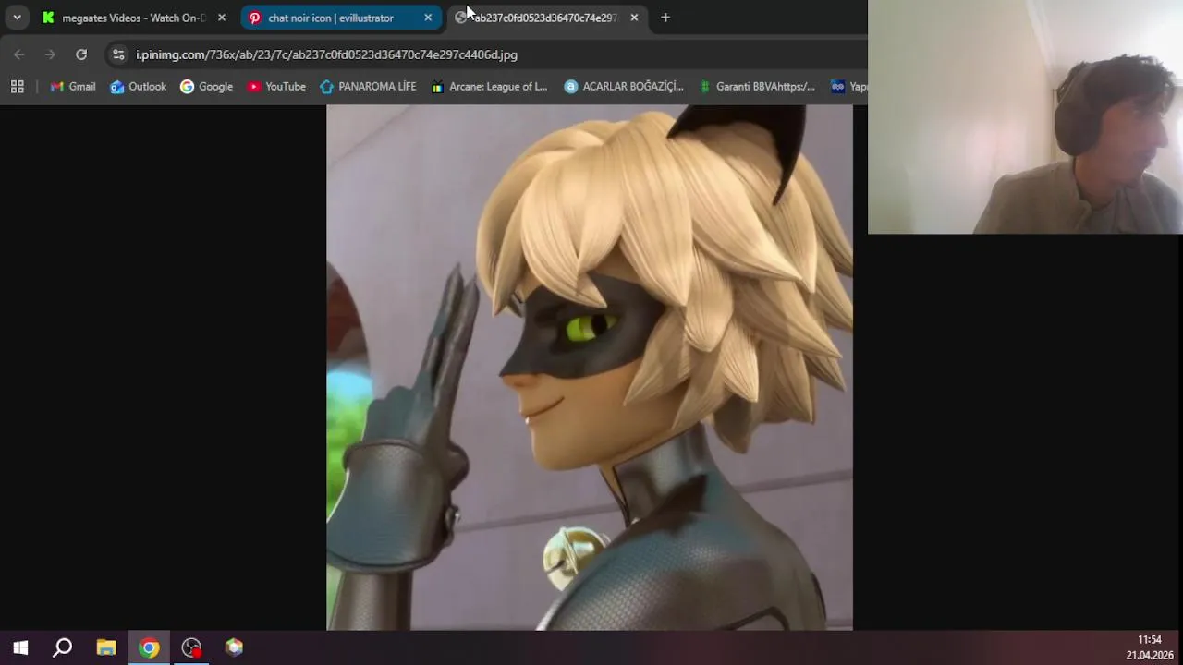Open the Windows Start menu
Screen dimensions: 1183x665
click(x=20, y=647)
